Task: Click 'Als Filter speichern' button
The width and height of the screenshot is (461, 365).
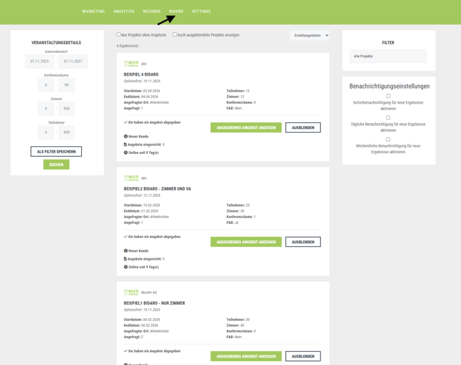Action: (56, 151)
